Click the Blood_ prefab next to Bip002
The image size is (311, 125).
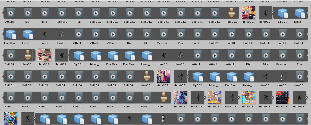pyautogui.click(x=214, y=77)
